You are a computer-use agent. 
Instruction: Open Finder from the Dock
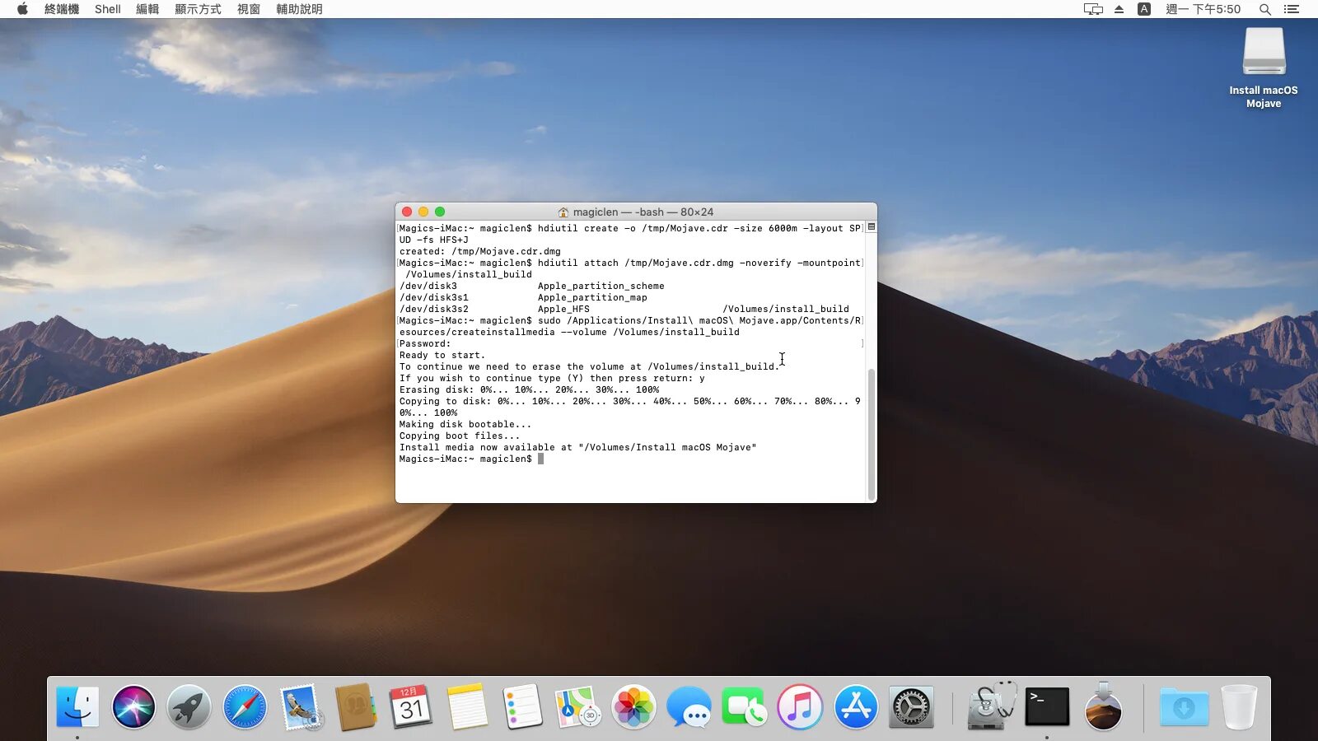click(x=77, y=706)
